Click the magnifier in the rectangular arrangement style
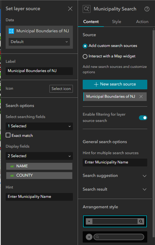Image resolution: width=155 pixels, height=245 pixels. pyautogui.click(x=141, y=221)
